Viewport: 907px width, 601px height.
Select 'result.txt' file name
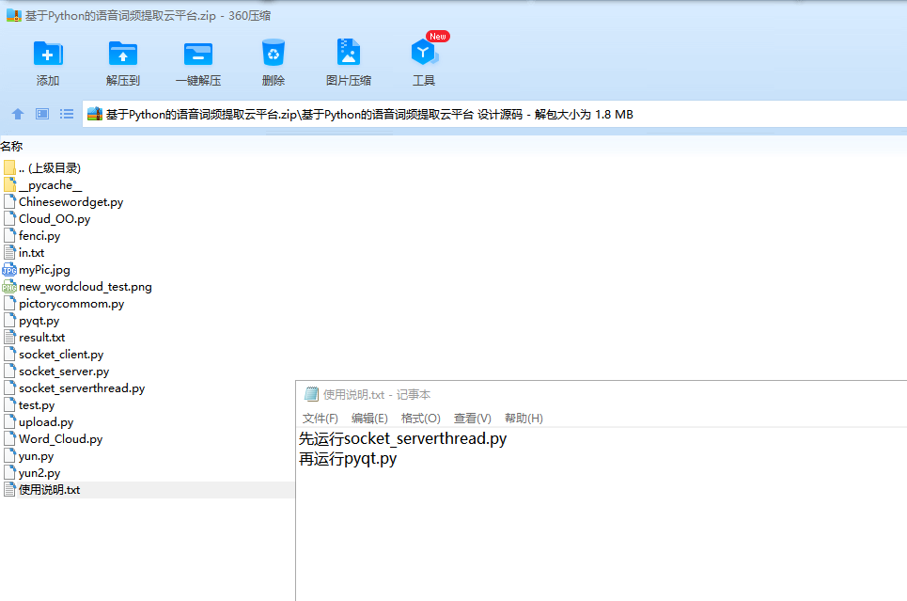(41, 337)
